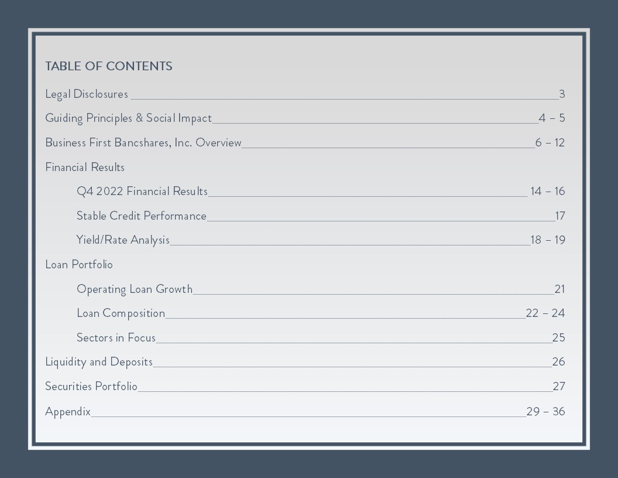Jump to Sectors in Focus

coord(116,337)
